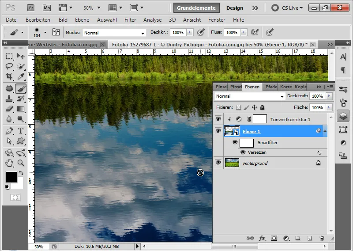Image resolution: width=353 pixels, height=251 pixels.
Task: Toggle lock all
Action: (x=262, y=107)
